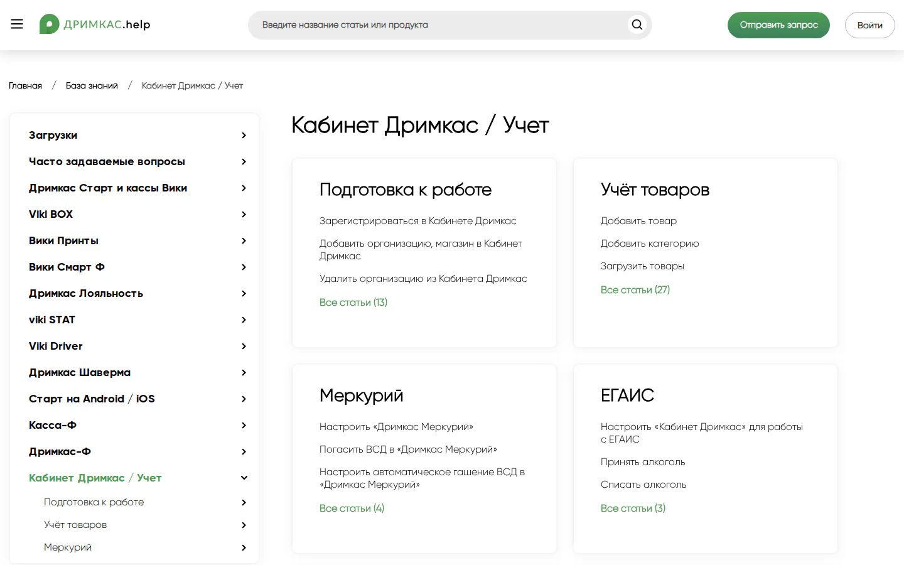Open Старт на Android / iOS item
The width and height of the screenshot is (904, 565).
click(x=92, y=399)
